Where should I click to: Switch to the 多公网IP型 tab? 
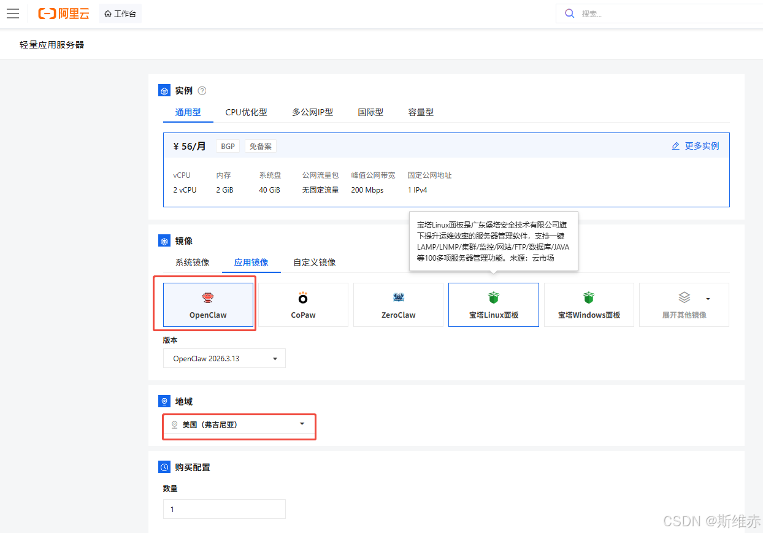point(312,112)
